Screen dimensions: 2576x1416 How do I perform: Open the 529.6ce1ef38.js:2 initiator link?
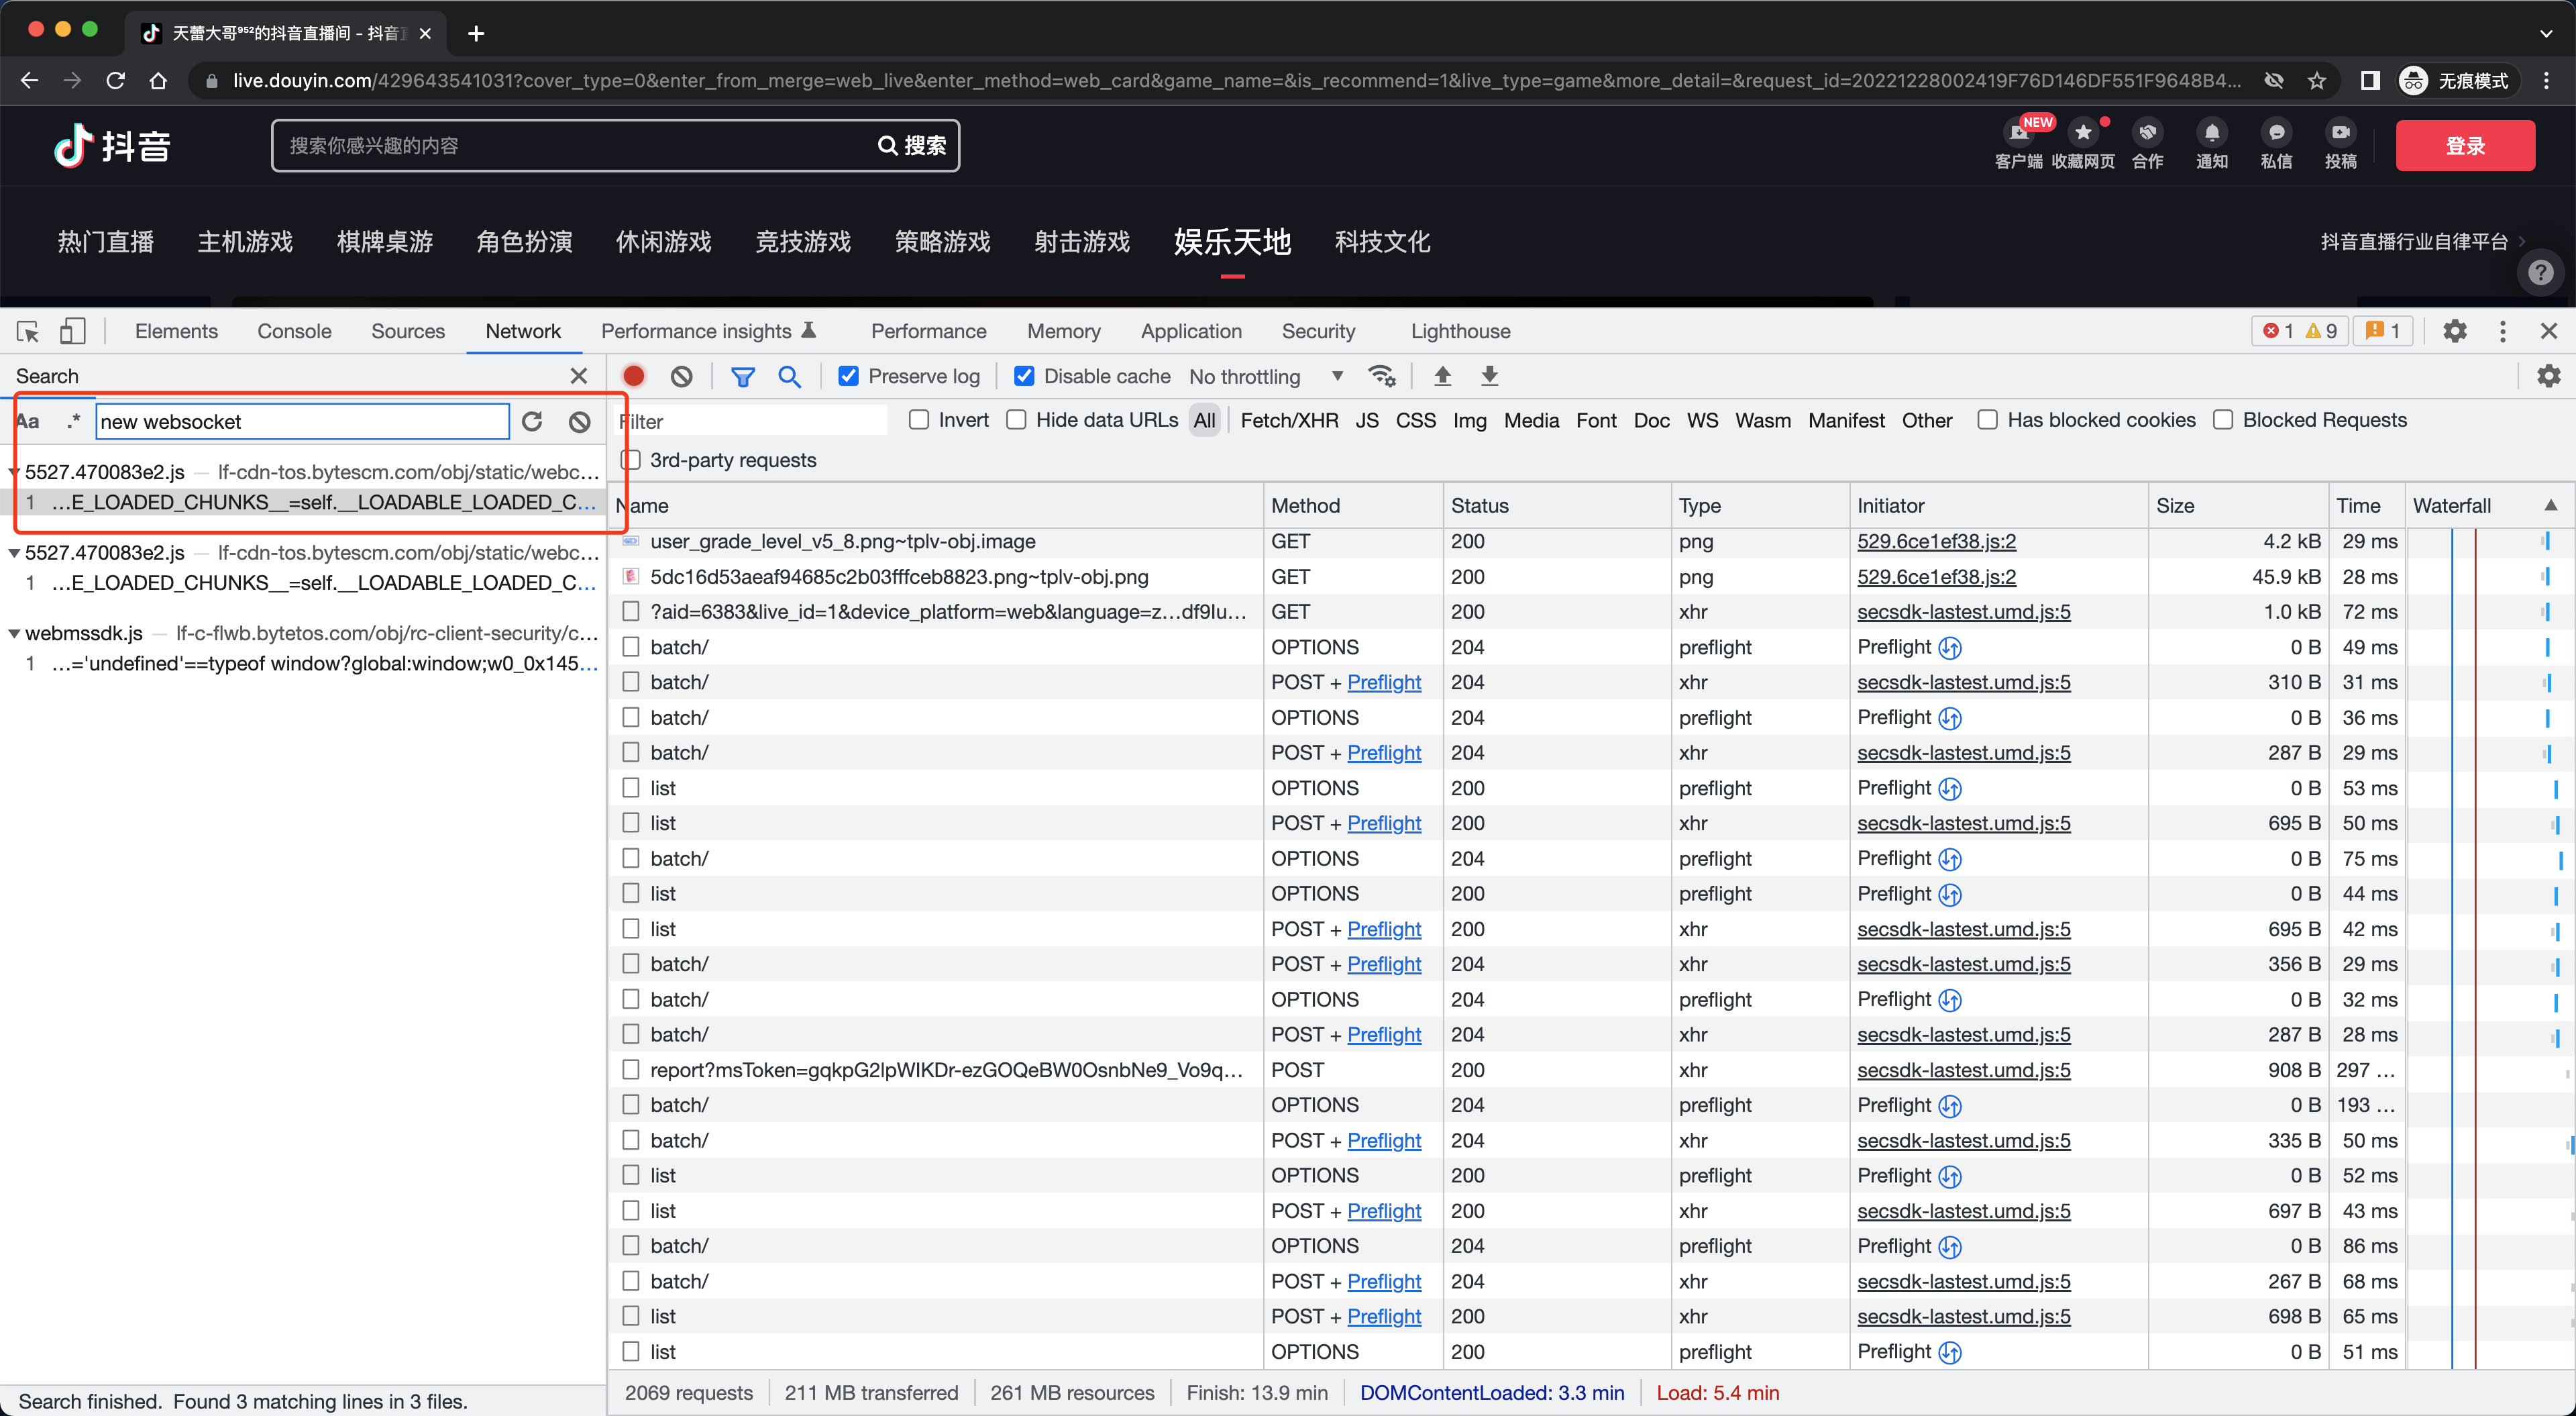[x=1936, y=542]
